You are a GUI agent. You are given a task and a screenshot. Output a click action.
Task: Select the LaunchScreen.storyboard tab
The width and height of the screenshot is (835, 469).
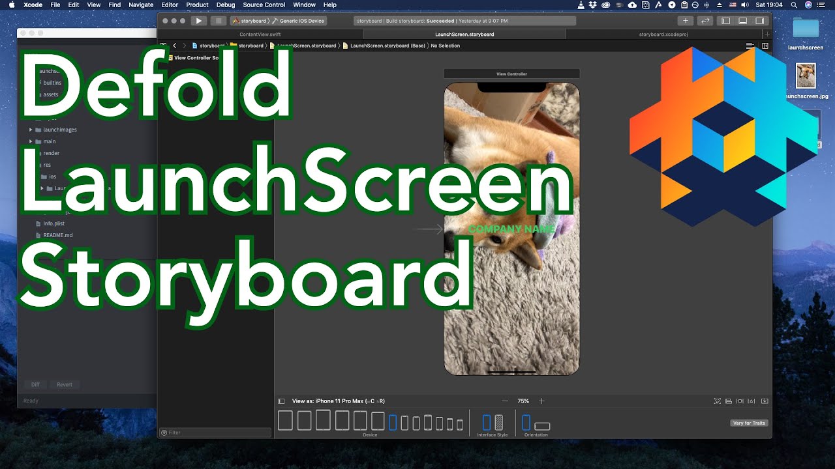[x=464, y=34]
